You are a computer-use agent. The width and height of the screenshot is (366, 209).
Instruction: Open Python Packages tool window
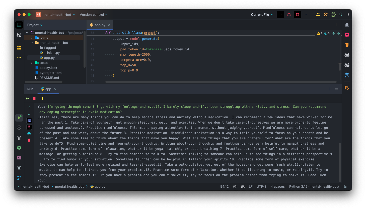click(x=19, y=138)
